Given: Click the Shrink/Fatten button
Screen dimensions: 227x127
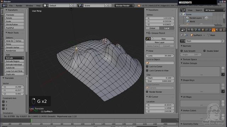Looking at the screenshot, I should tap(15, 24).
